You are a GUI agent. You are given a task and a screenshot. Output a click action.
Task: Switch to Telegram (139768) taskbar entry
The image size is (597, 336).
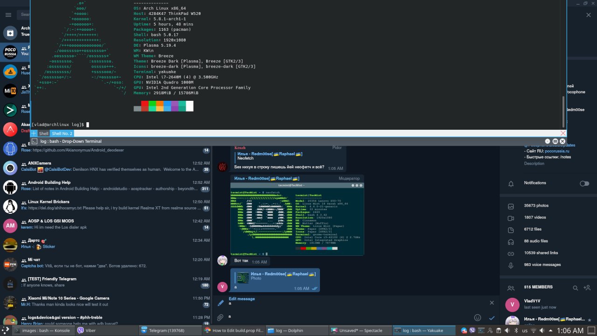tap(170, 330)
